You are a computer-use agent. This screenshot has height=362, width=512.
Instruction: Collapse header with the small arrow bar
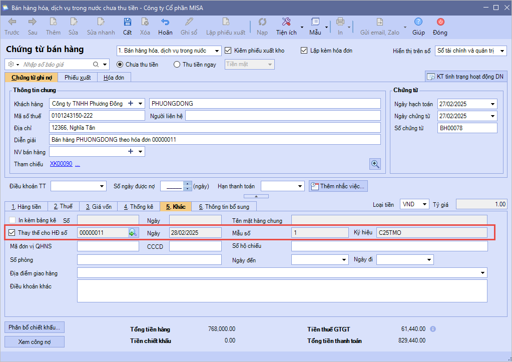click(x=256, y=196)
